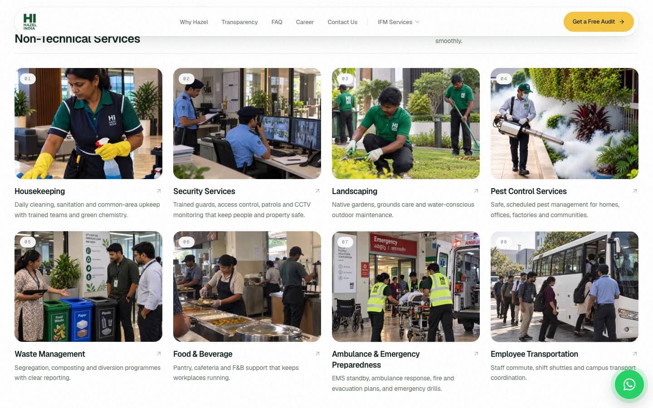The height and width of the screenshot is (408, 653).
Task: Click the arrow icon beside Security Services
Action: coord(317,191)
